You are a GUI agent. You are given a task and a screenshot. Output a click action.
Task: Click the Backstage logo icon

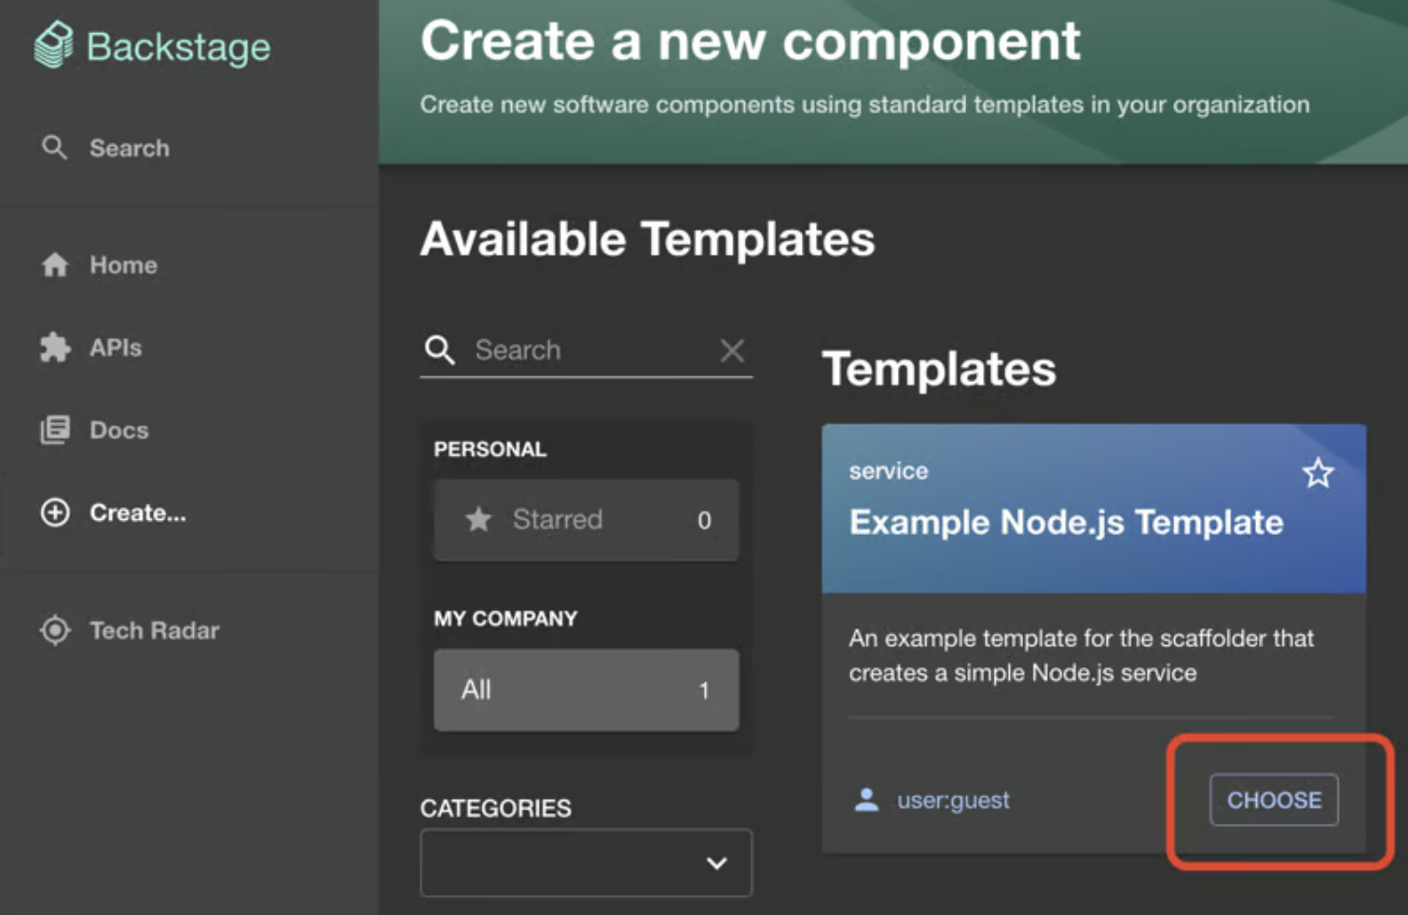point(54,45)
